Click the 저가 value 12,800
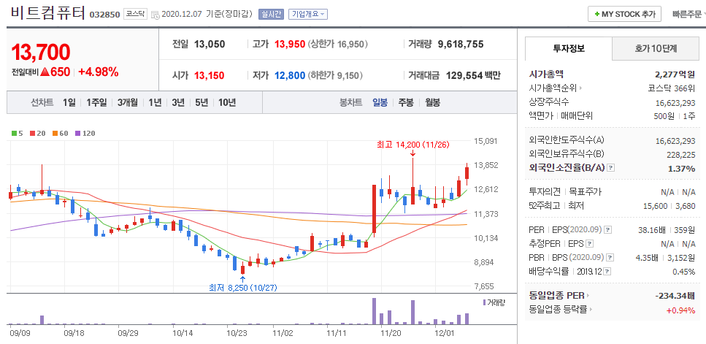Viewport: 706px width, 344px height. pyautogui.click(x=290, y=75)
